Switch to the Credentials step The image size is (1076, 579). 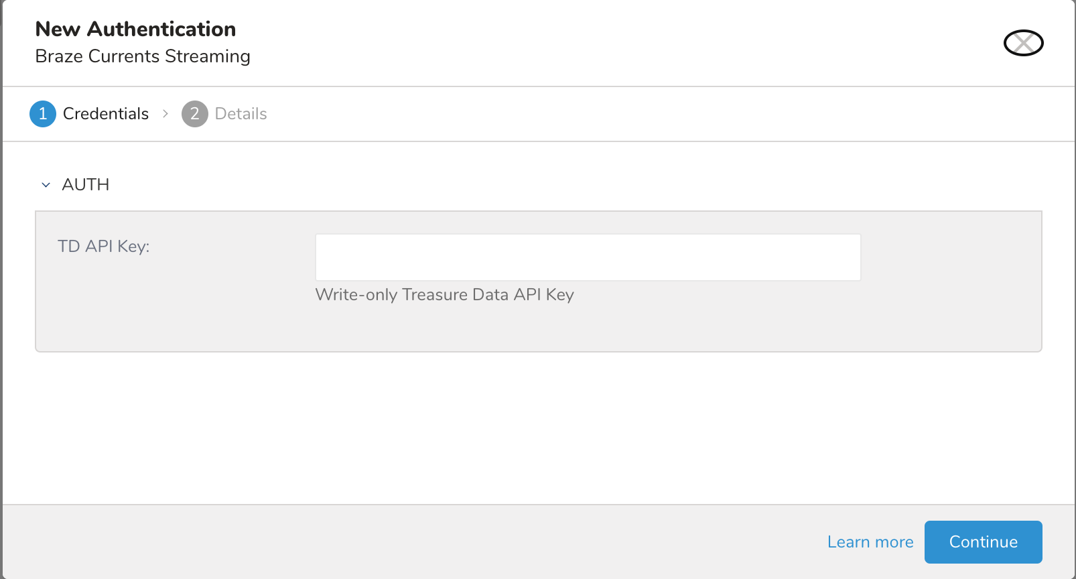[x=106, y=114]
